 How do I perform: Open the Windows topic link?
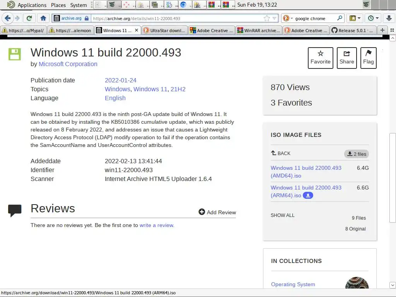tap(118, 89)
